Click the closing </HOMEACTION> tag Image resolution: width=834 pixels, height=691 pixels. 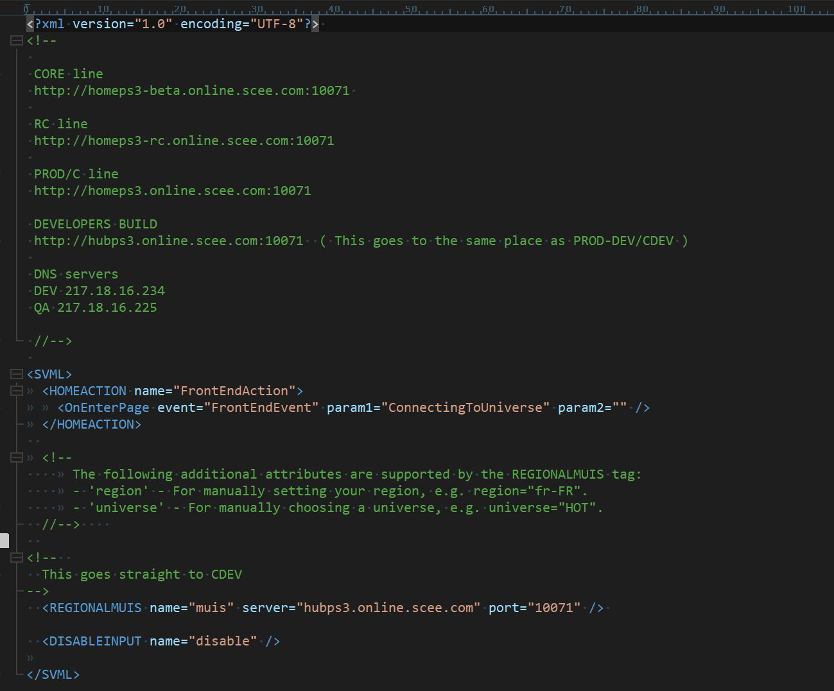pyautogui.click(x=92, y=424)
